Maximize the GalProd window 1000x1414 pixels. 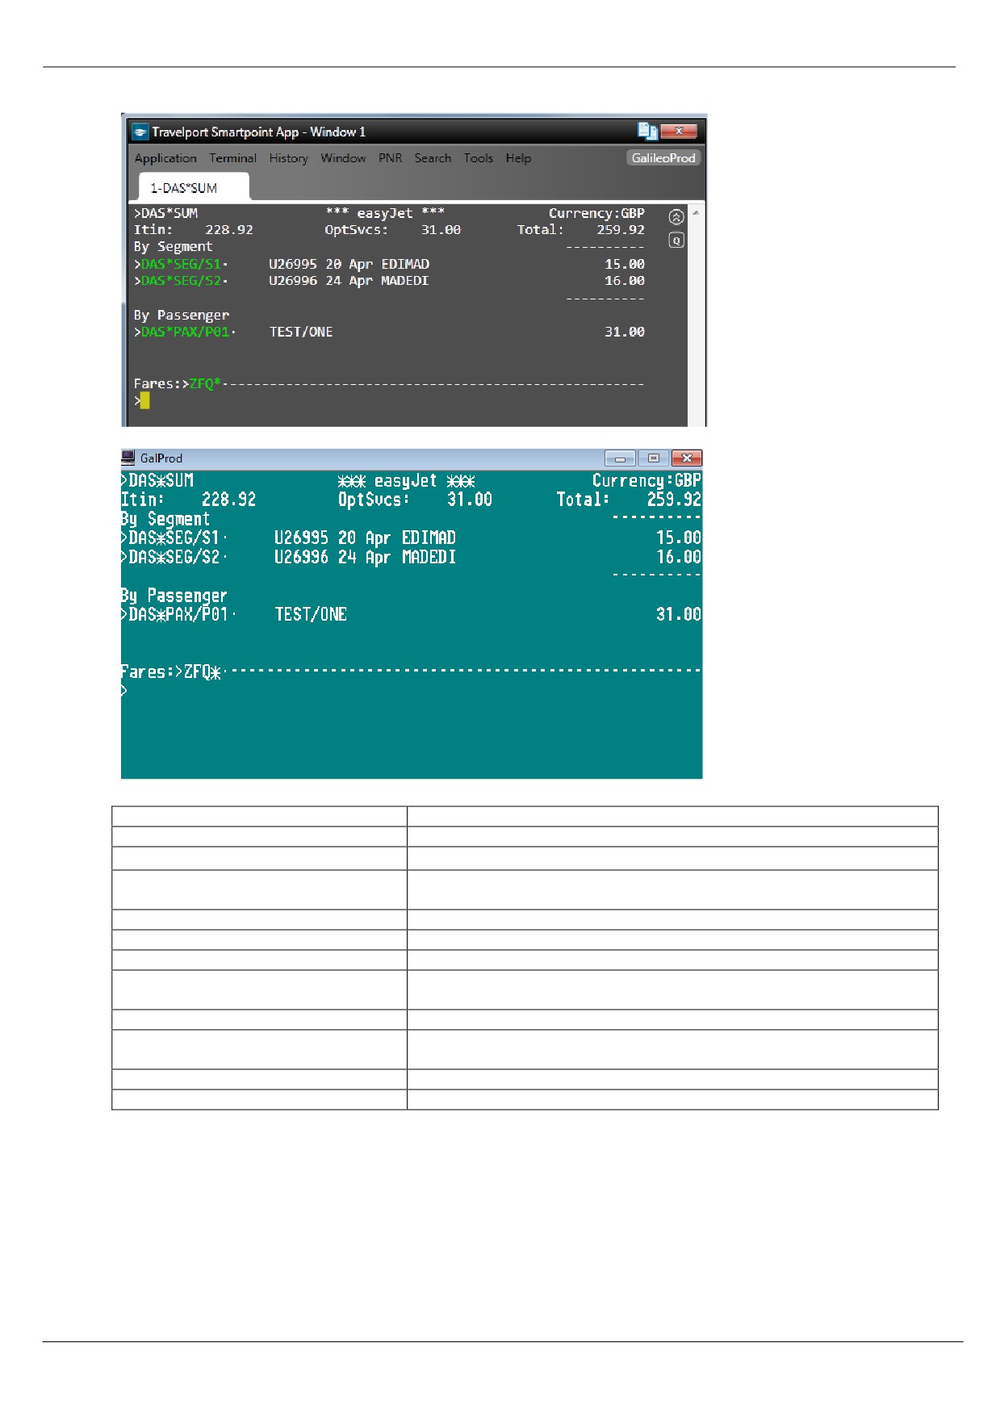click(x=654, y=458)
